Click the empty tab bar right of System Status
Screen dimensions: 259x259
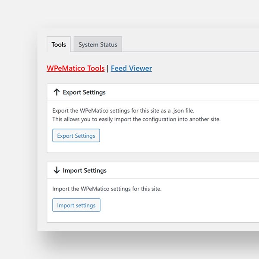click(x=190, y=44)
